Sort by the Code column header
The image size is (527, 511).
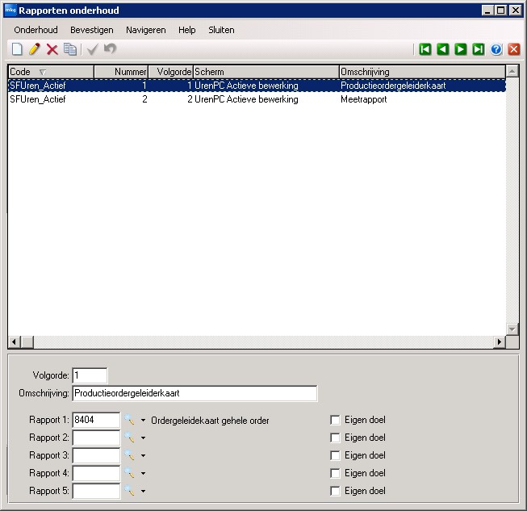51,72
